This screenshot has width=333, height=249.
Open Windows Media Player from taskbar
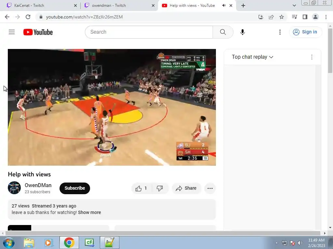(x=49, y=243)
